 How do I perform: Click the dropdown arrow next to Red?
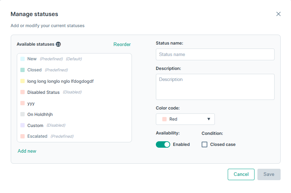pos(209,119)
